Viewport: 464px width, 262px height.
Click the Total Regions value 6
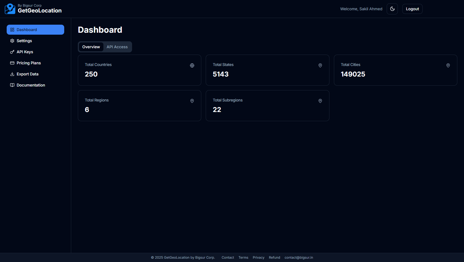coord(87,110)
